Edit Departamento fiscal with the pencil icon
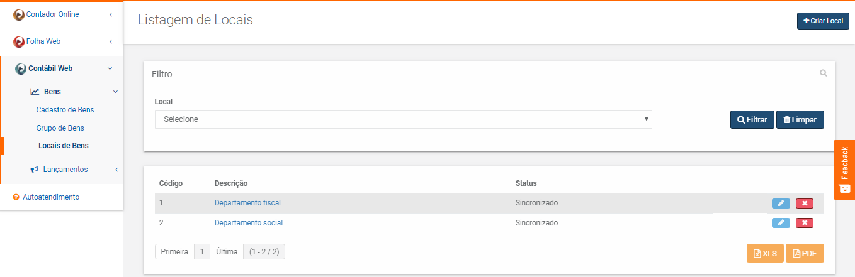This screenshot has height=277, width=855. 781,203
